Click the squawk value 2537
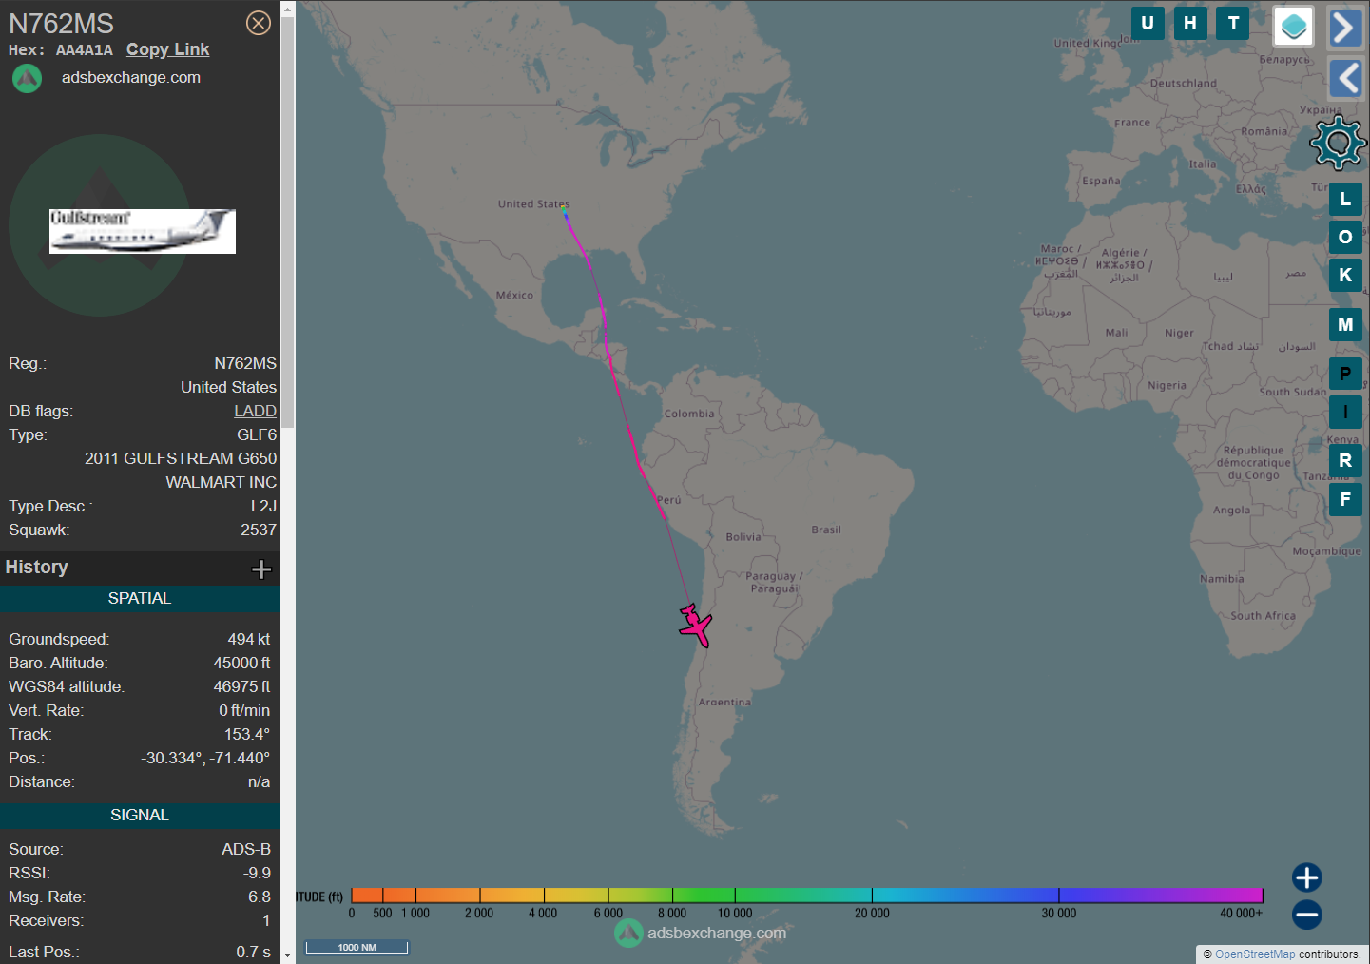The image size is (1370, 964). (259, 530)
